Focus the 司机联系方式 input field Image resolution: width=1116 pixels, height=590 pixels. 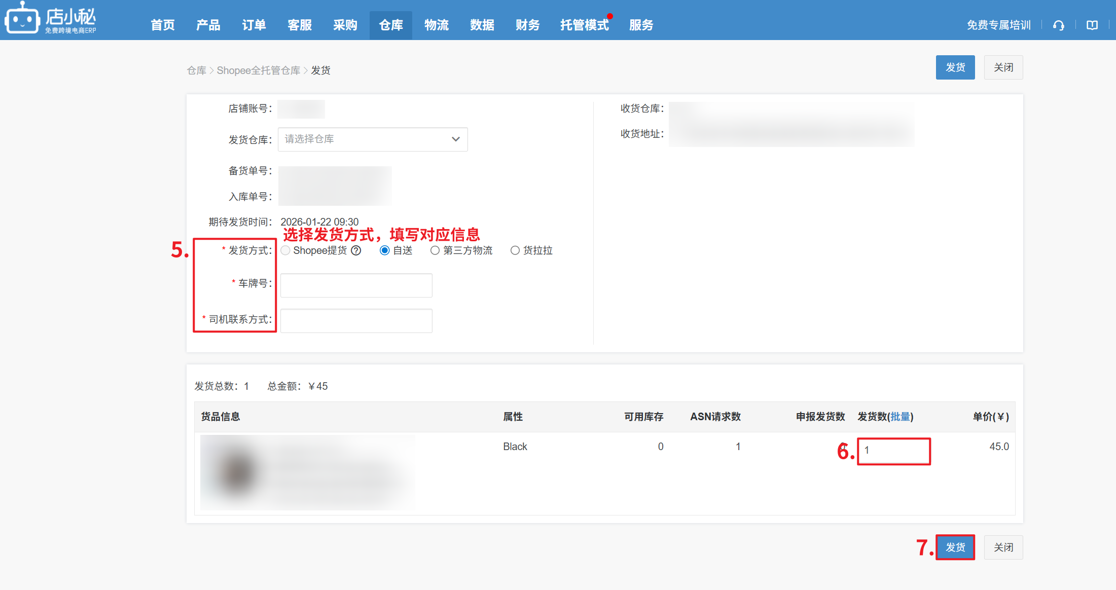click(x=356, y=321)
